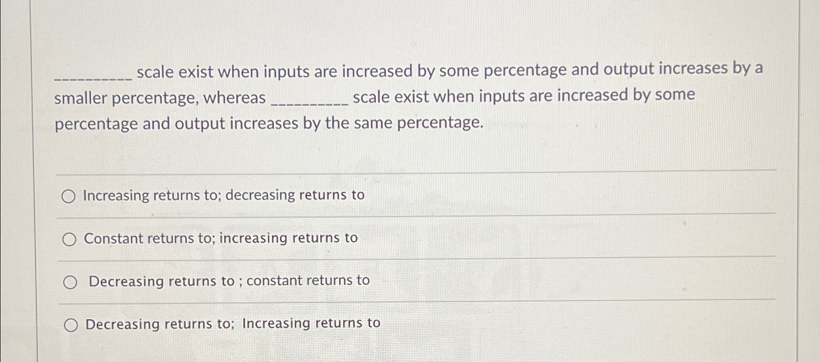The width and height of the screenshot is (820, 362).
Task: Click the 'Decreasing returns to; Increasing returns to' option text
Action: coord(232,323)
